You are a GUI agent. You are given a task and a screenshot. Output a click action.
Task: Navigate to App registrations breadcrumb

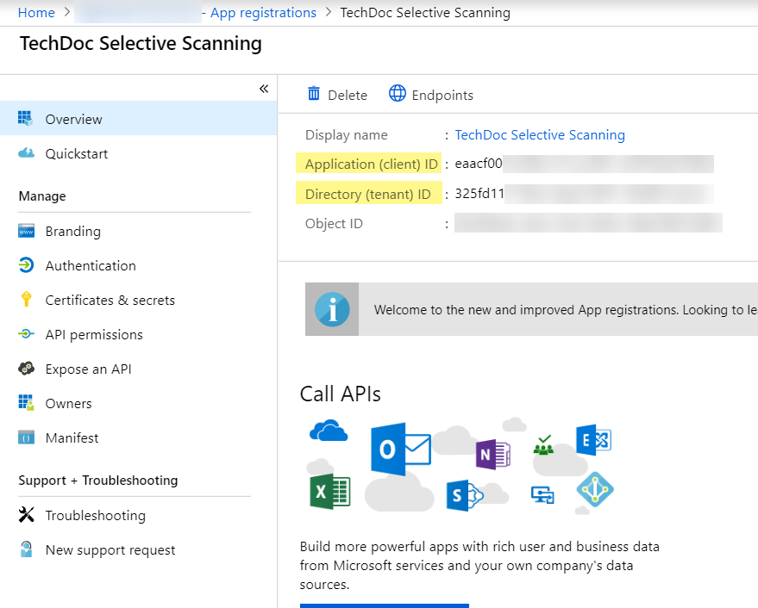tap(263, 13)
